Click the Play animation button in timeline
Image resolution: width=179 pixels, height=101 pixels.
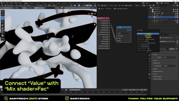76,90
